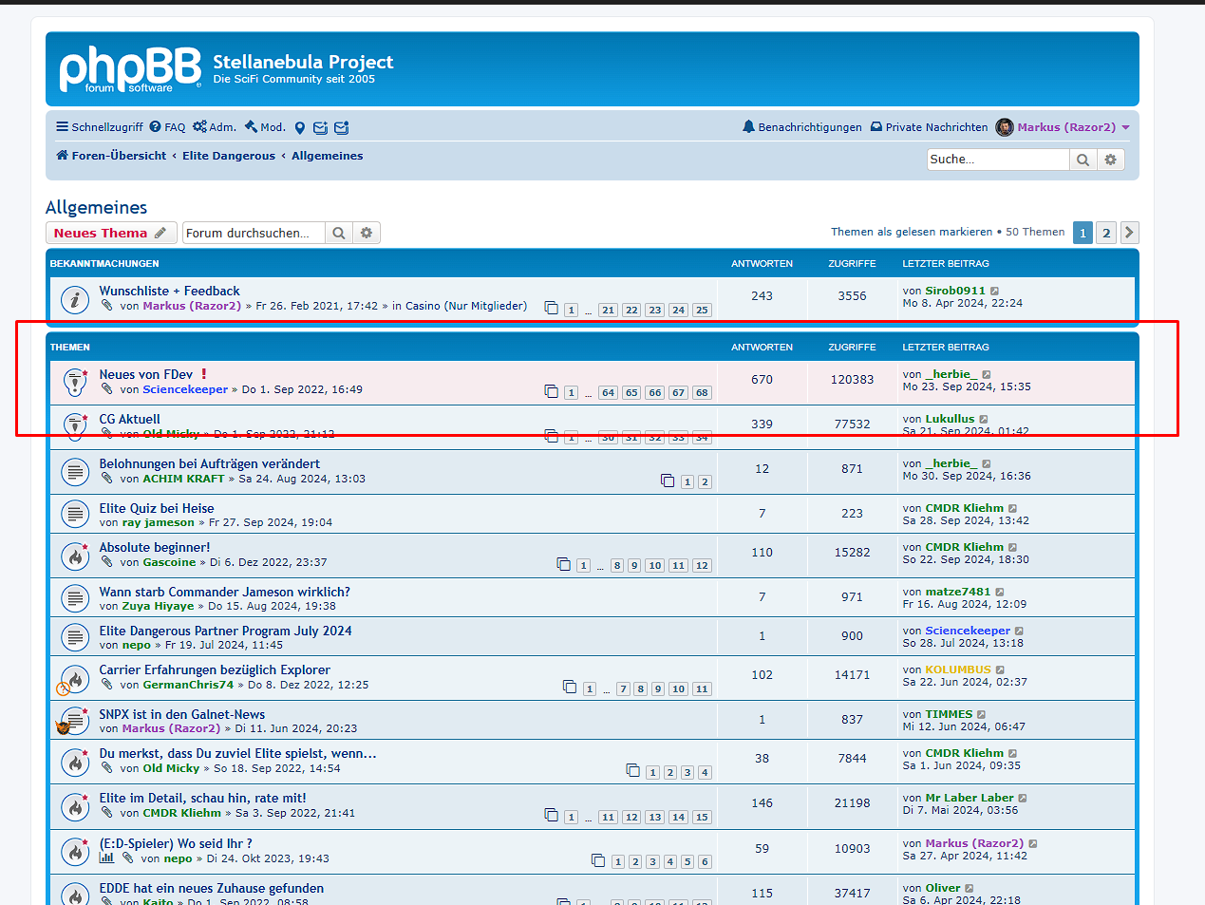Open KOLUMBUS user profile
The height and width of the screenshot is (905, 1205).
click(x=958, y=669)
